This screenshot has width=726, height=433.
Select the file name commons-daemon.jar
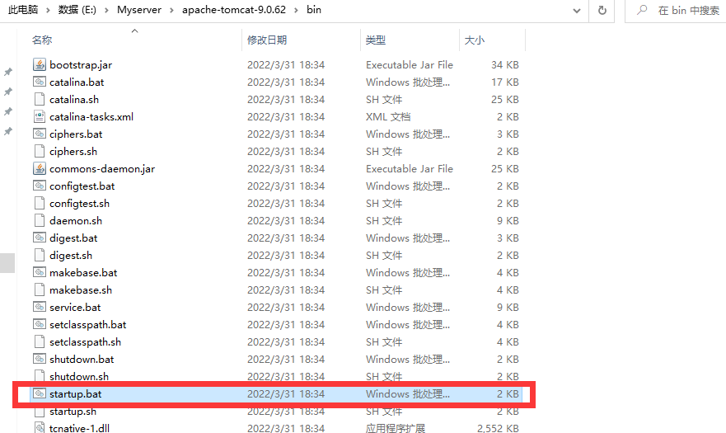(x=102, y=169)
